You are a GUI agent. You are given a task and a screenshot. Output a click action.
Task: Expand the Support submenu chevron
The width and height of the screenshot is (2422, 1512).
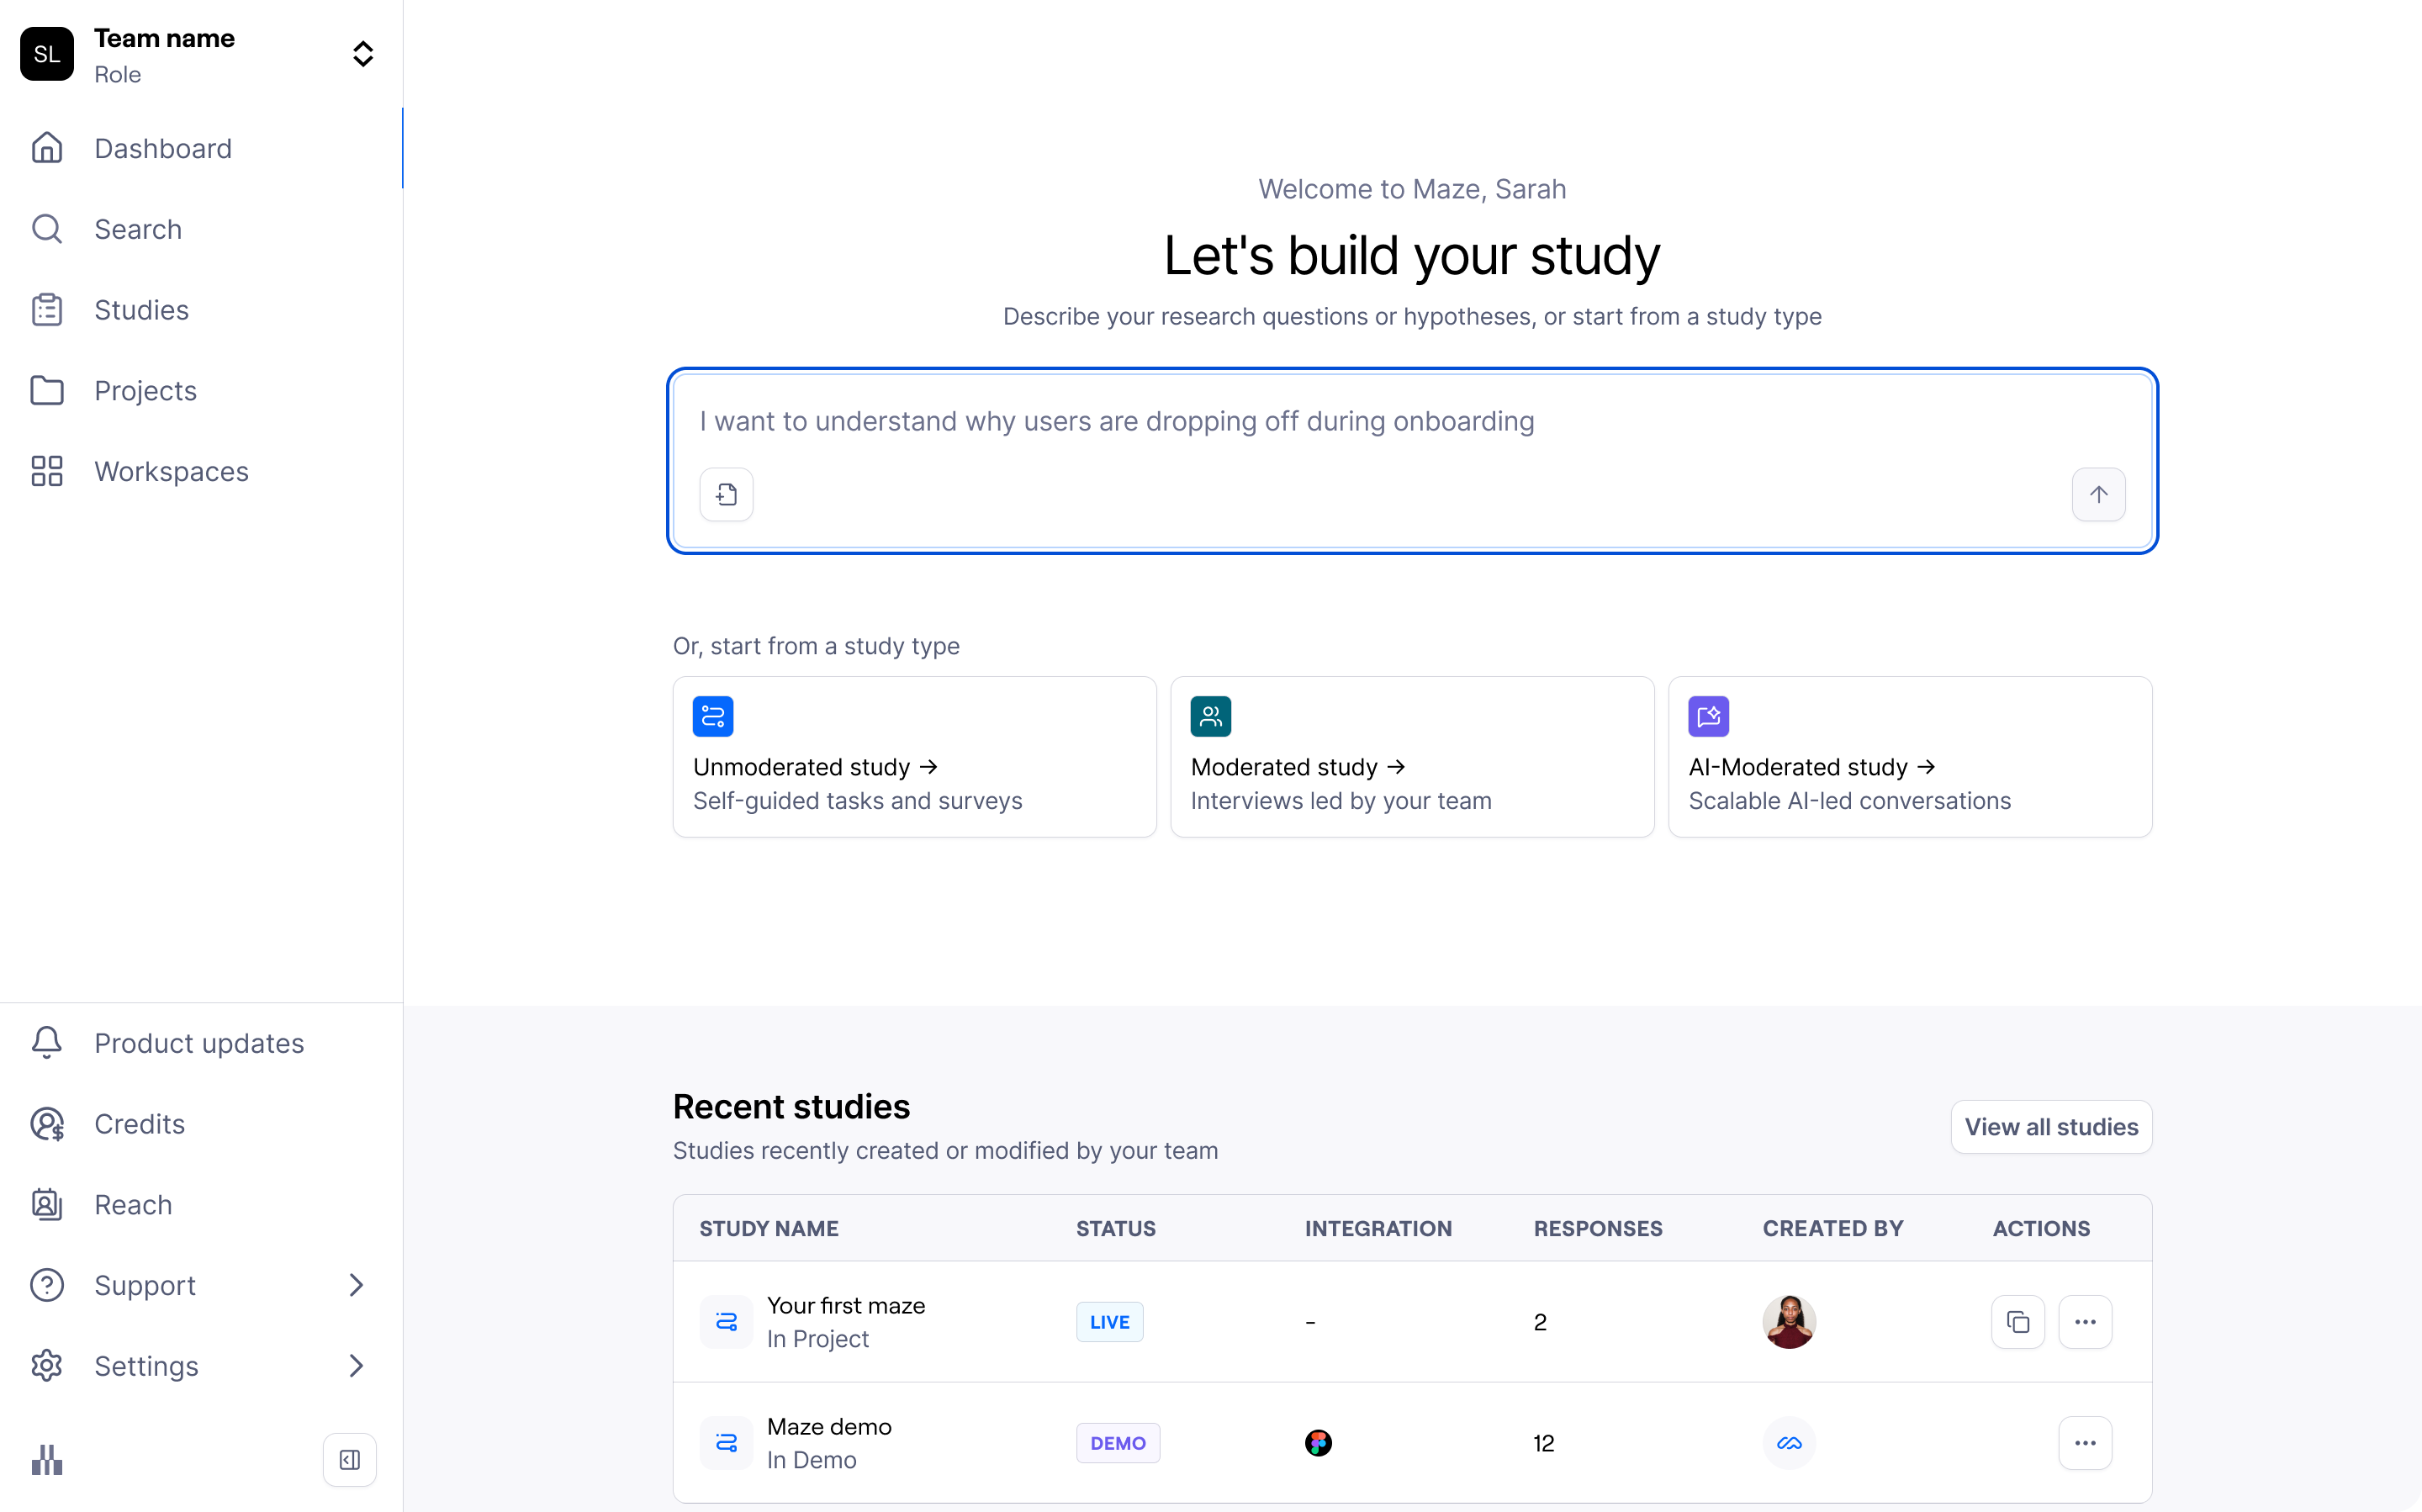(356, 1285)
